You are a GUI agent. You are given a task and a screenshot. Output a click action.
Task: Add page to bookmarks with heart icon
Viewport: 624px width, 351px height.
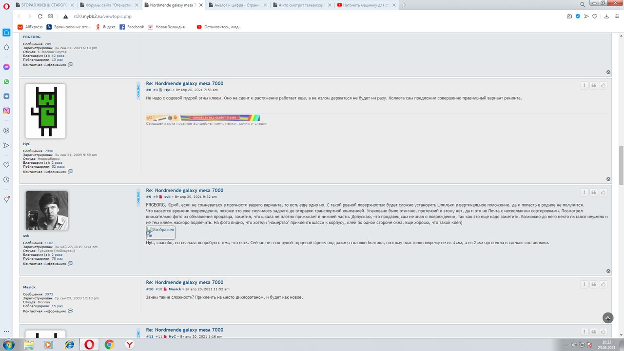596,16
